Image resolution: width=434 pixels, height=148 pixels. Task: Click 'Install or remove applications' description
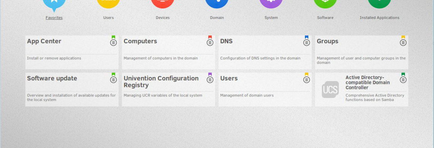pos(54,58)
